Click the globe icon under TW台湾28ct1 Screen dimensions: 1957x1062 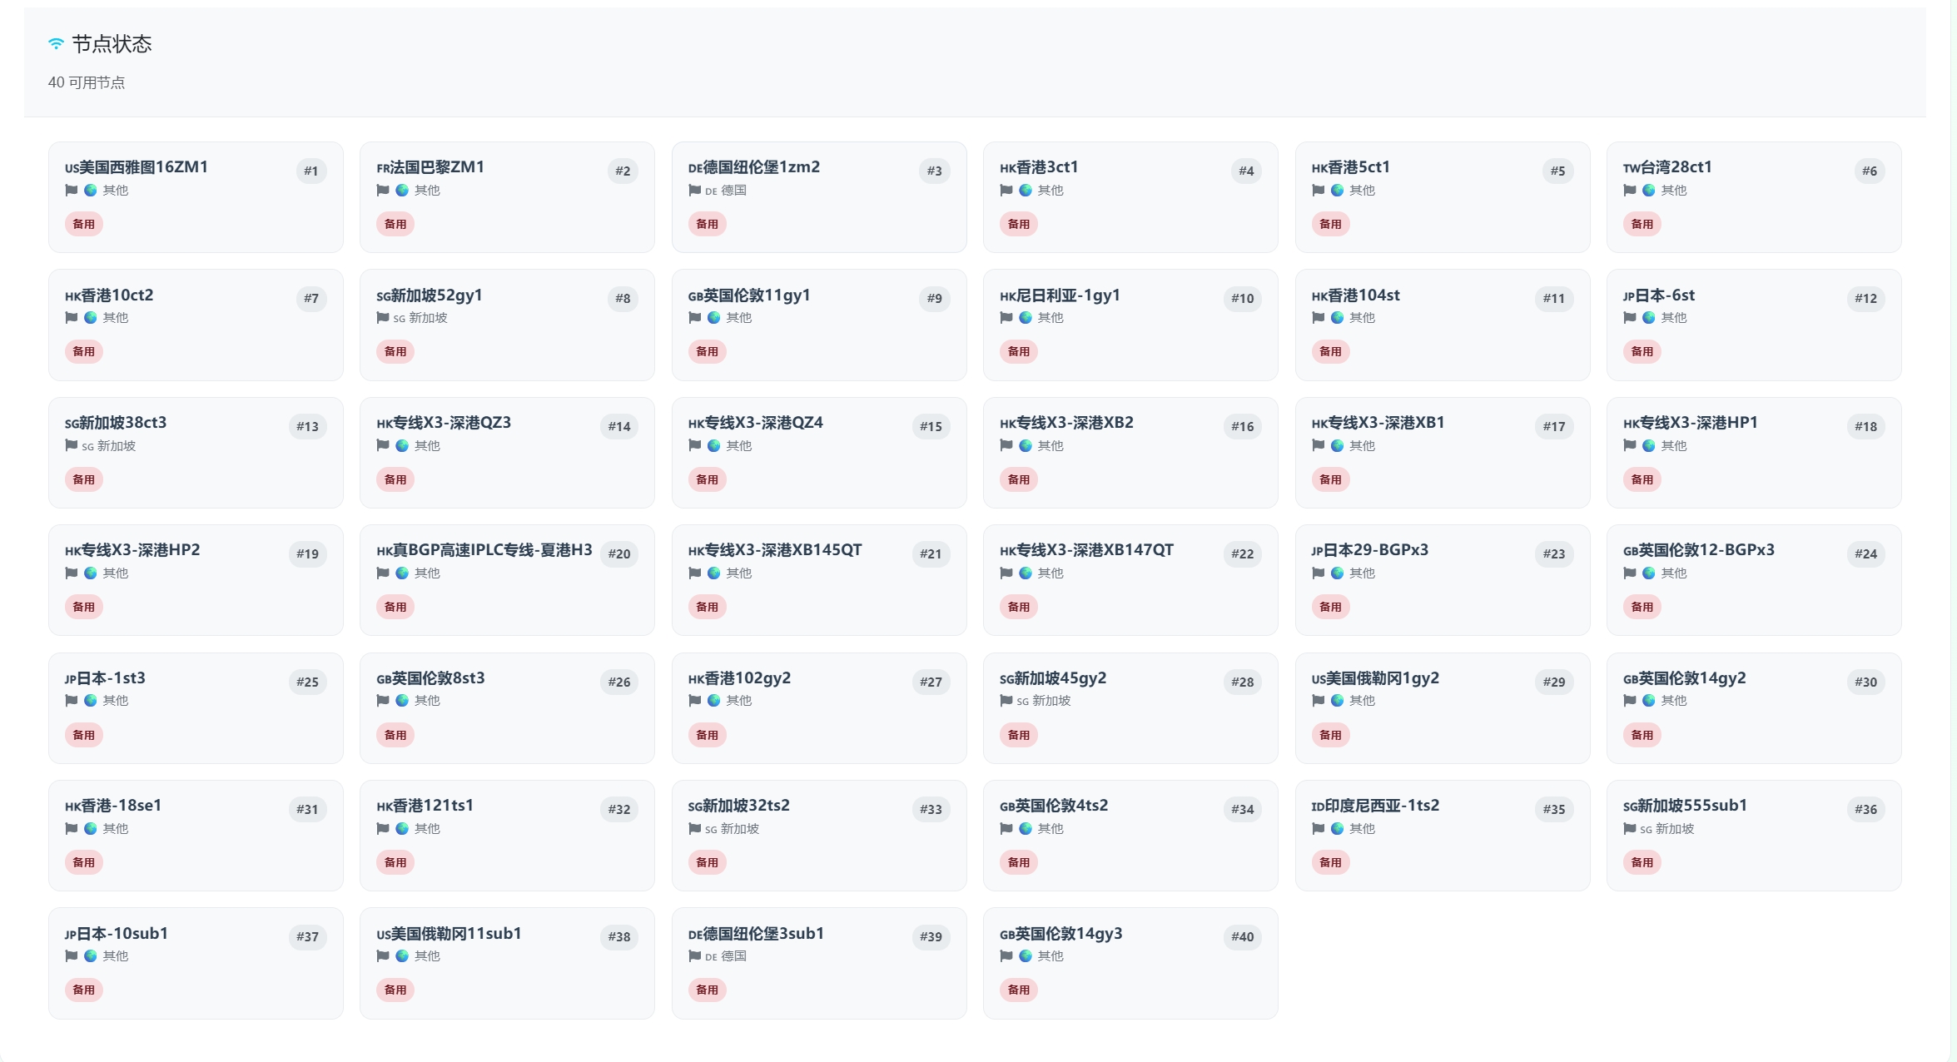(1649, 191)
